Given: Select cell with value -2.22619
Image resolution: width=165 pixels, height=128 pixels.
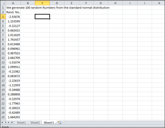Looking at the screenshot, I should tap(13, 81).
